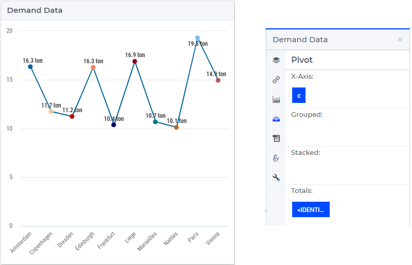412x265 pixels.
Task: Open the list layout icon tab
Action: pos(276,138)
